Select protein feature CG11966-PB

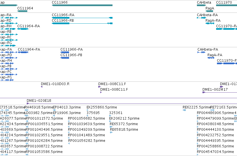click(x=65, y=58)
